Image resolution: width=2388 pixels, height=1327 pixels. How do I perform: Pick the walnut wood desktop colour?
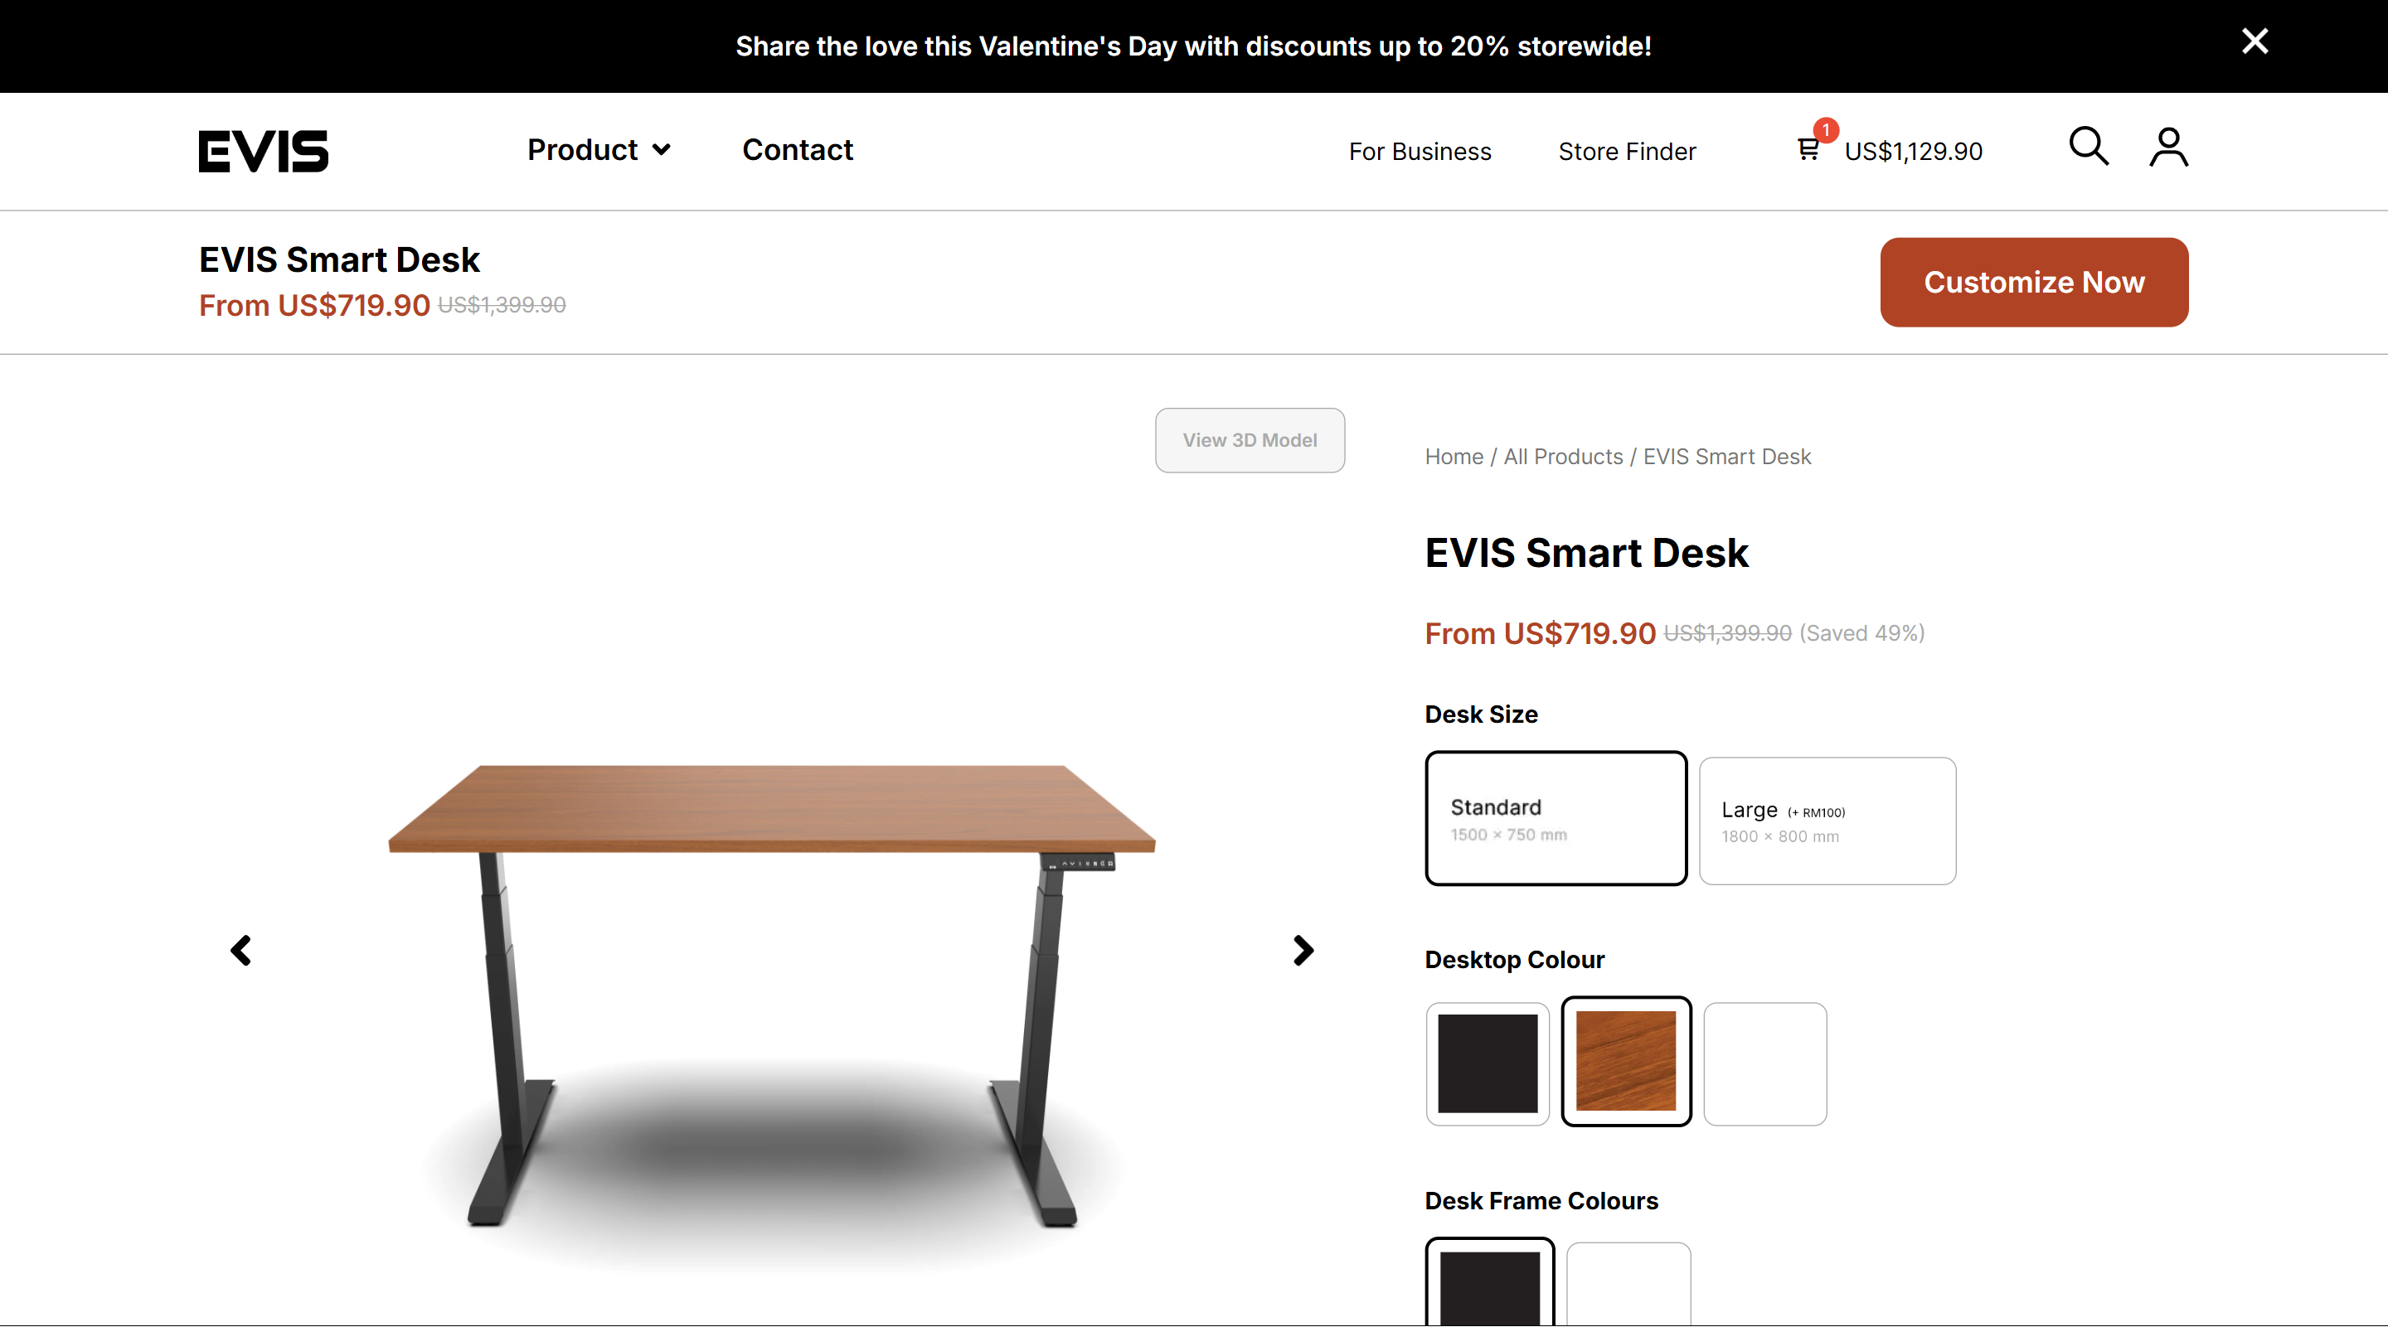pos(1626,1062)
